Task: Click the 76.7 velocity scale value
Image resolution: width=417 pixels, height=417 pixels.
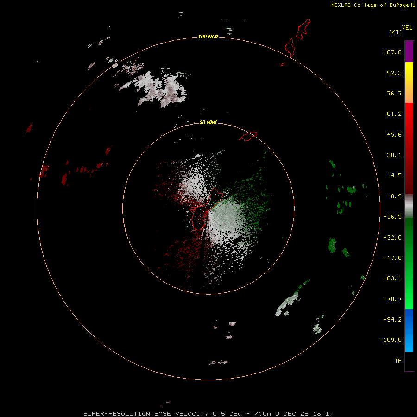Action: pos(394,93)
